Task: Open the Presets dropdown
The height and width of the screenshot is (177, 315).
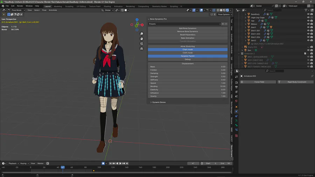Action: (184, 24)
